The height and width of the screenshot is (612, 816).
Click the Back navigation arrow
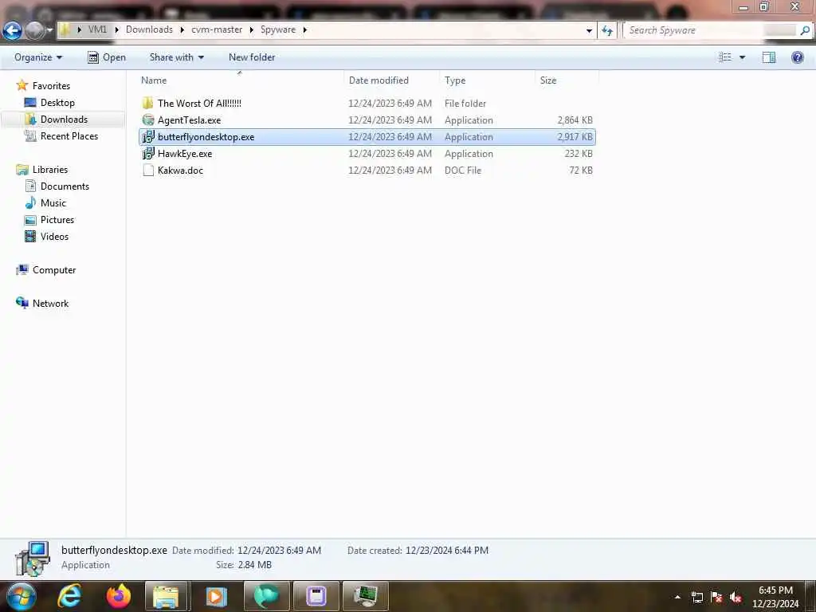13,31
